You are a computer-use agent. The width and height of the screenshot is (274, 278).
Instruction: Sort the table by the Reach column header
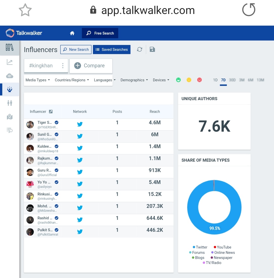pyautogui.click(x=155, y=112)
